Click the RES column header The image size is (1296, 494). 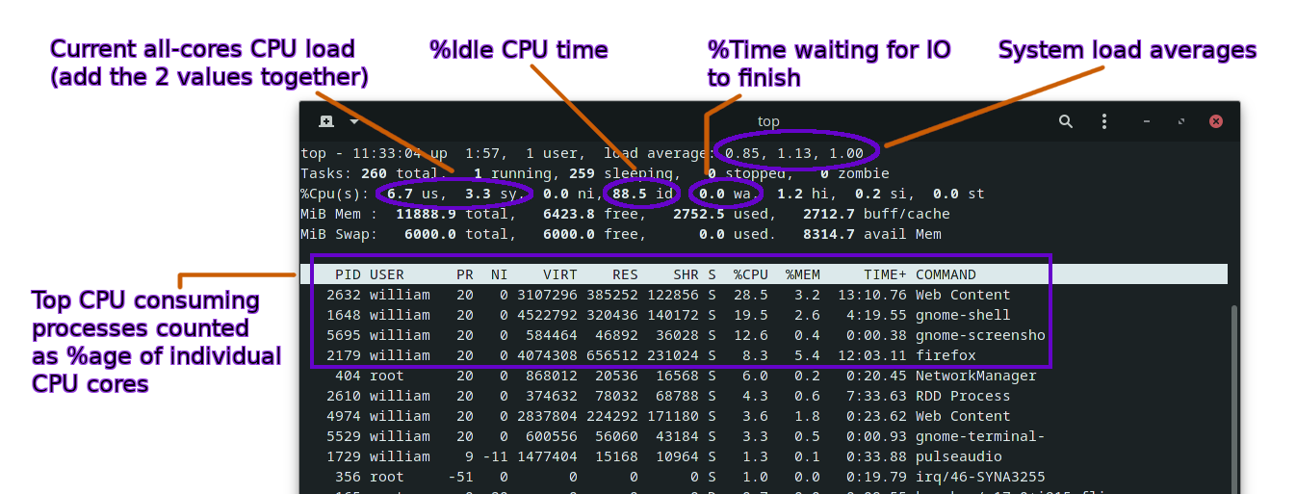[x=625, y=274]
